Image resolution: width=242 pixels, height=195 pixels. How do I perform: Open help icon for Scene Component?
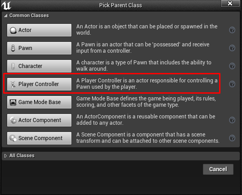232,138
